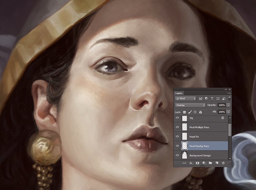
Task: Select the Background Design layer name
Action: point(200,155)
